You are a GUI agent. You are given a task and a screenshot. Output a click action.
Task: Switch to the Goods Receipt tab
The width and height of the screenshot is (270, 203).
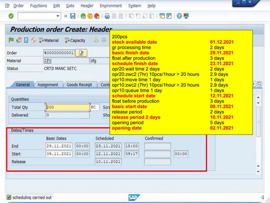79,85
